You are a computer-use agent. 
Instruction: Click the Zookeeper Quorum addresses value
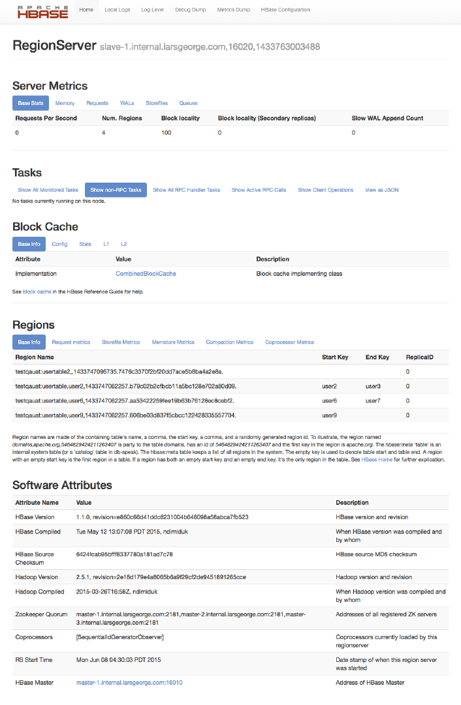click(191, 618)
